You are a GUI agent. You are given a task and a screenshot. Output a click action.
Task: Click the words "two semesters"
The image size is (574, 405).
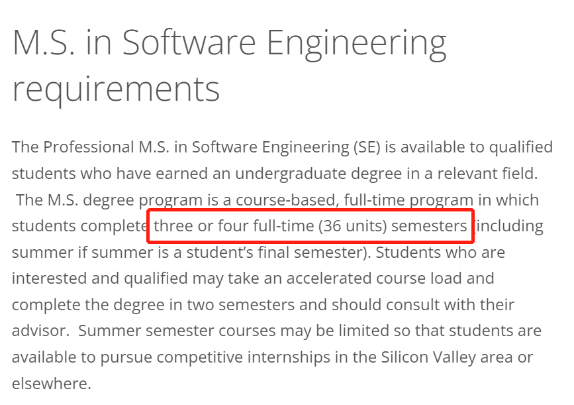click(x=240, y=304)
